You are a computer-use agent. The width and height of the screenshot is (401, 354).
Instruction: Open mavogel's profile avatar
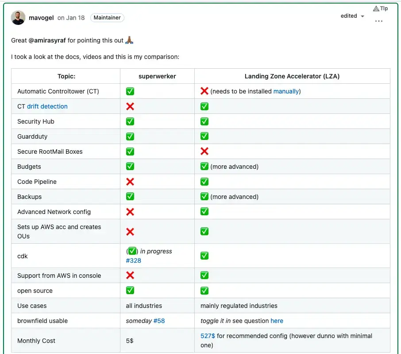point(18,18)
